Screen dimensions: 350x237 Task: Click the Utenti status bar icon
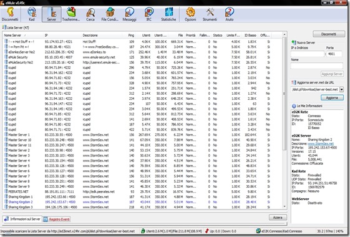(143, 231)
